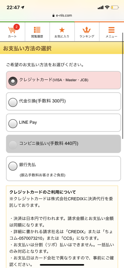Viewport: 124px width, 268px height.
Task: Tap the ランキング label
Action: (x=87, y=36)
